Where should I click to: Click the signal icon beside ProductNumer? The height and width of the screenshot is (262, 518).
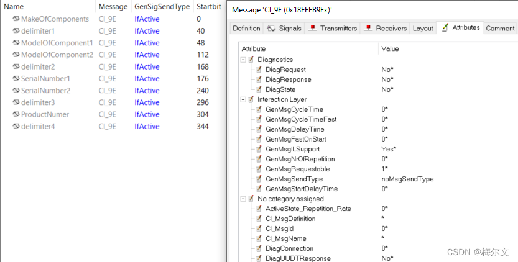[16, 114]
